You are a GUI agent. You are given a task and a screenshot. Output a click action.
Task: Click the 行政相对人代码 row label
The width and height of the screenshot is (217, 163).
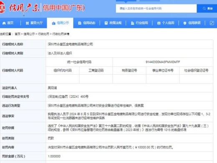click(13, 71)
